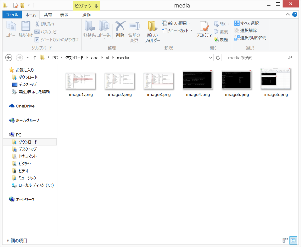Open the address bar history dropdown
The height and width of the screenshot is (247, 301).
[210, 58]
